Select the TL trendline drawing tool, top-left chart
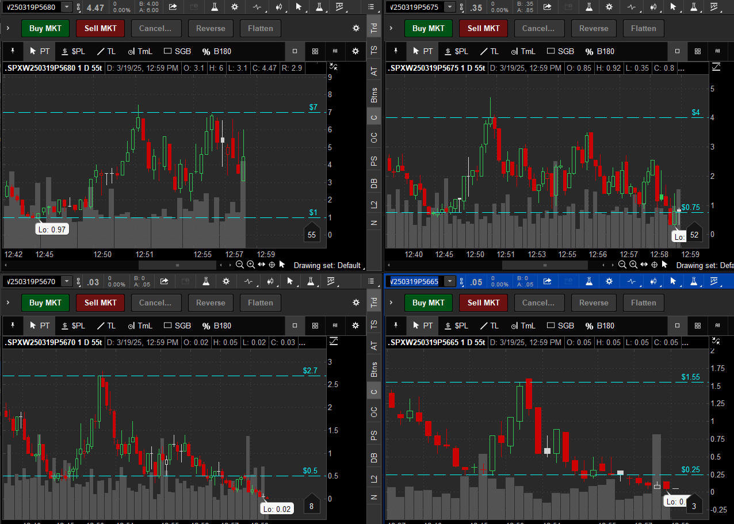This screenshot has height=524, width=734. (106, 51)
